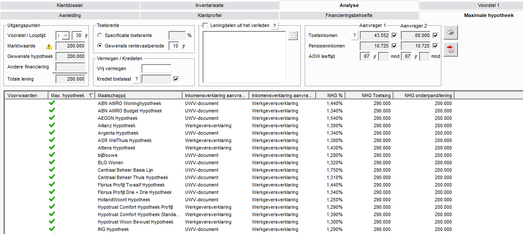523x234 pixels.
Task: Click the Maatschappij column header
Action: pos(139,95)
